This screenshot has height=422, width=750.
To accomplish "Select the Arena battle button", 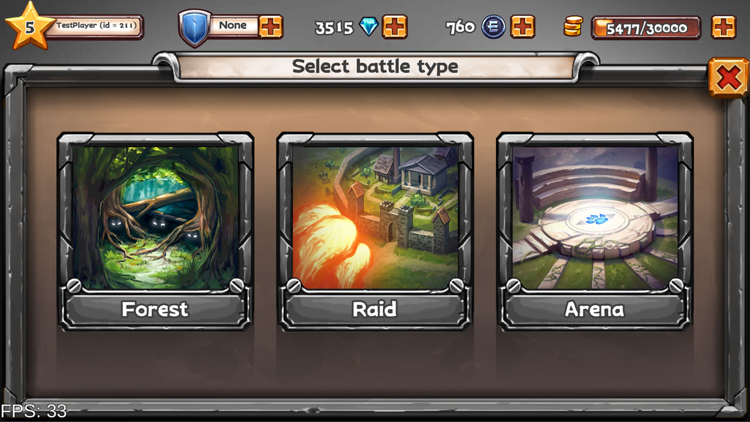I will pyautogui.click(x=595, y=309).
